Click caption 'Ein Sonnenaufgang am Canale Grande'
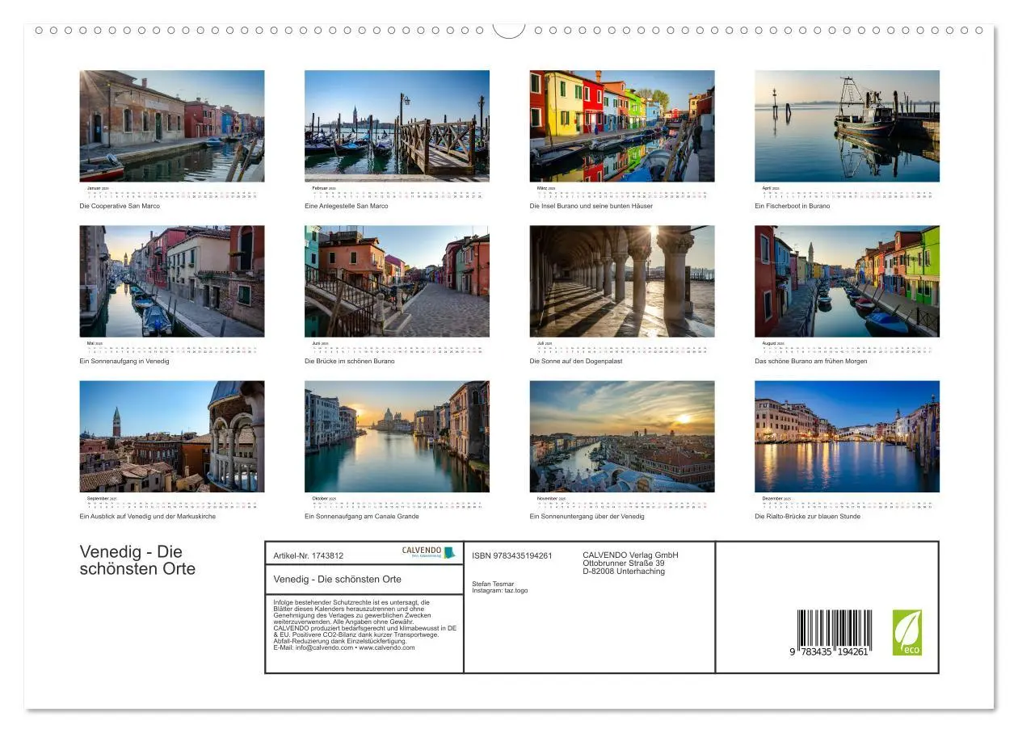The height and width of the screenshot is (733, 1018). click(362, 516)
